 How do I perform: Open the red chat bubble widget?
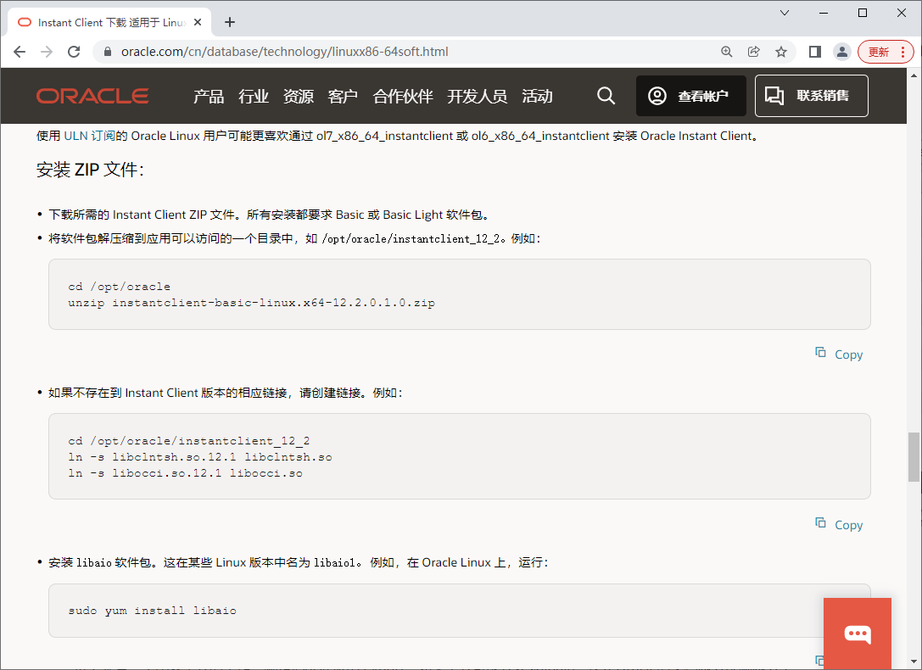point(858,634)
